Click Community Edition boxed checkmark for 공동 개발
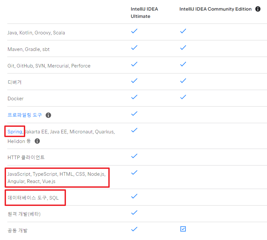This screenshot has width=267, height=240. (x=183, y=229)
